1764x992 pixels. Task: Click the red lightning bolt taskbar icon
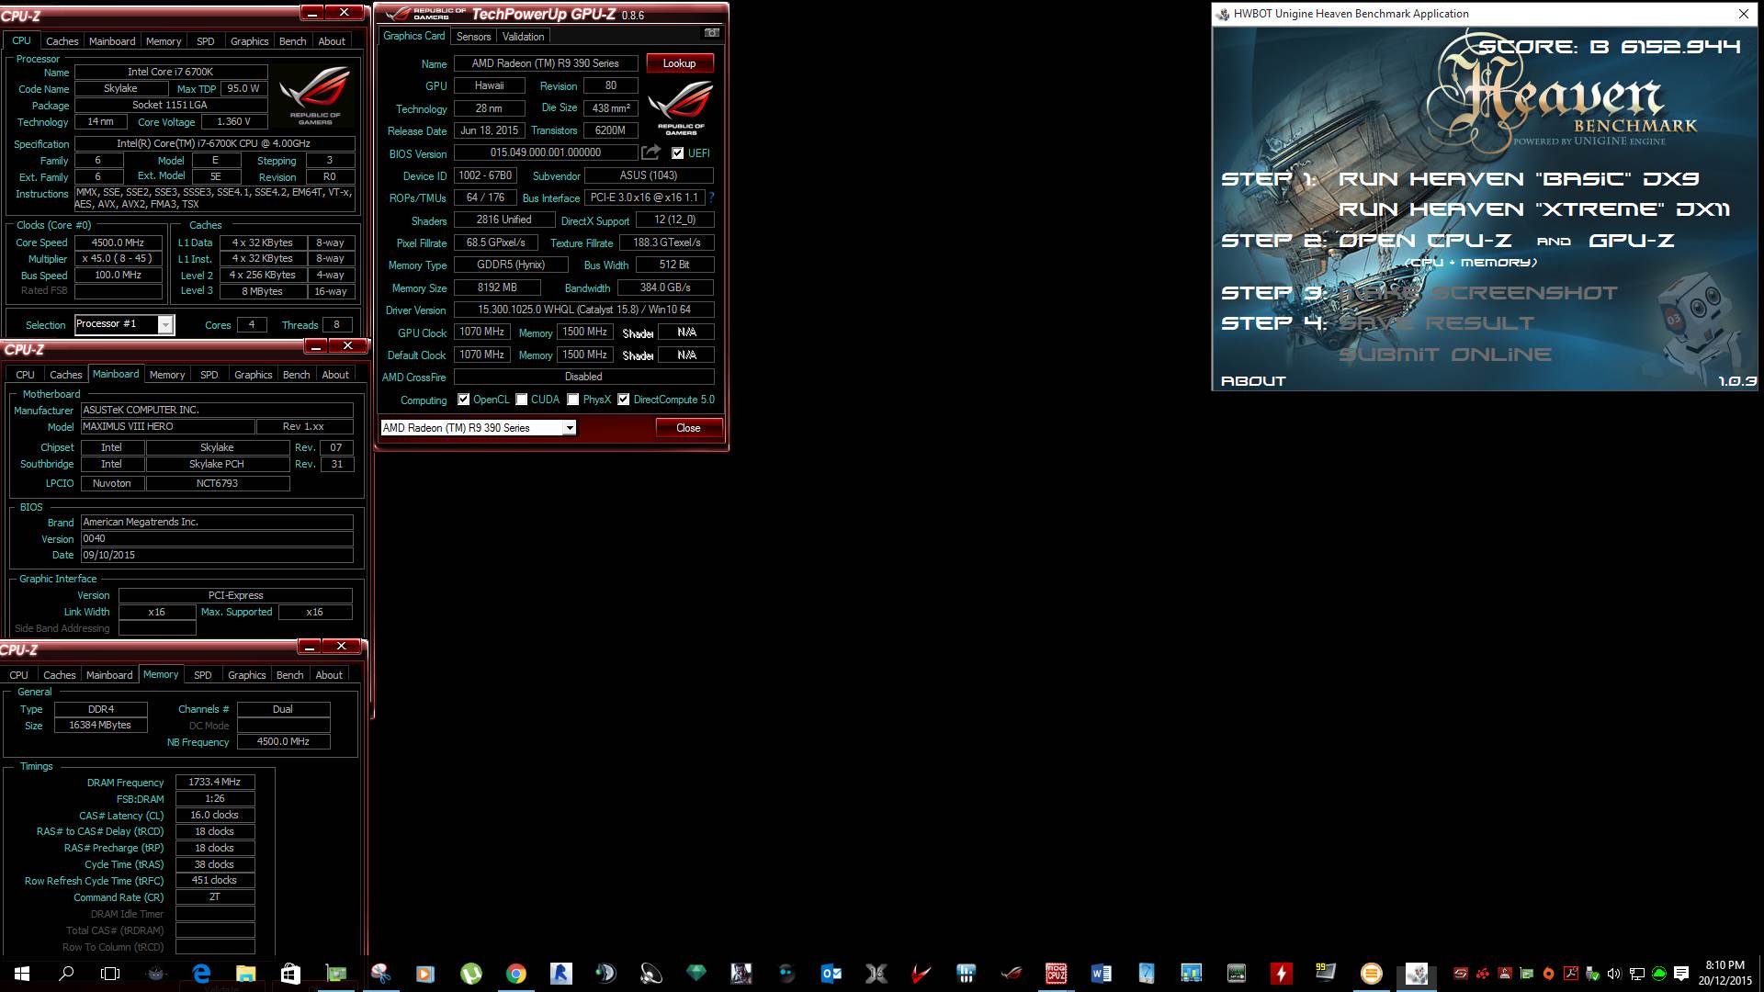(1281, 974)
